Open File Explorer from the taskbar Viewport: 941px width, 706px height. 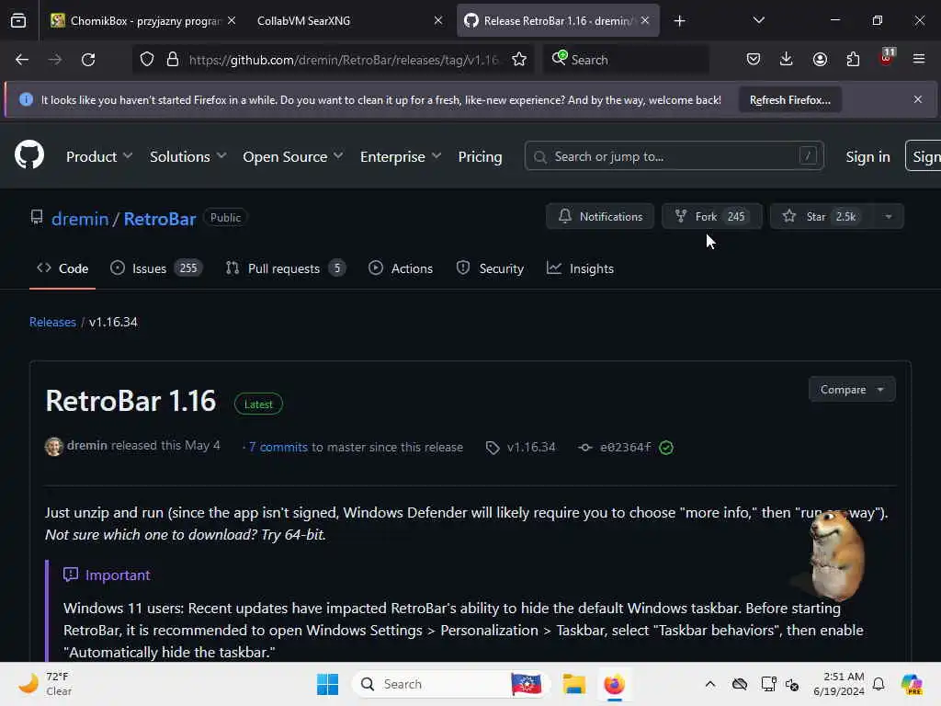[x=573, y=684]
